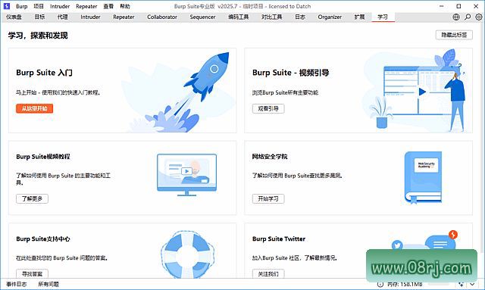Screen dimensions: 485x290
Task: Click the 网络安全学院 heading
Action: [270, 157]
